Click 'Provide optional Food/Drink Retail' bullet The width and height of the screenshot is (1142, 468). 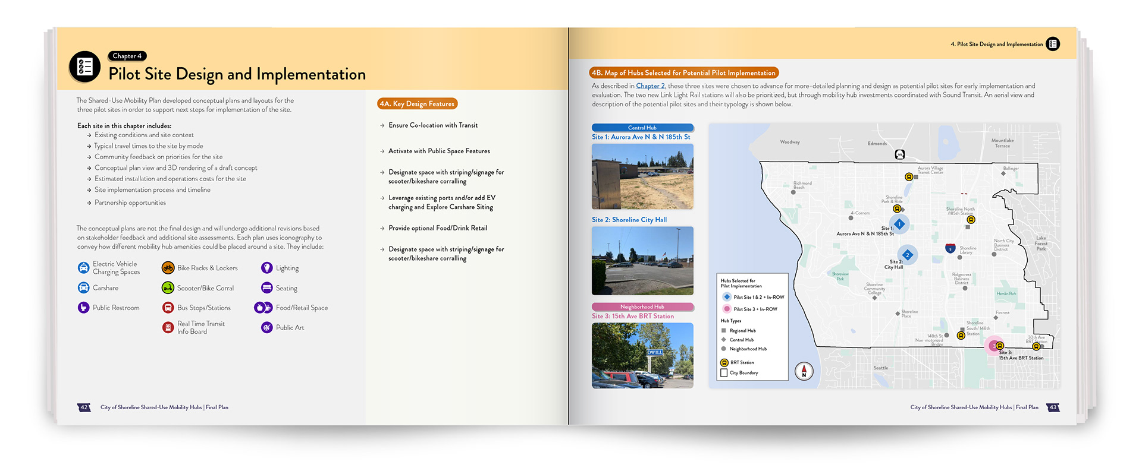tap(438, 228)
